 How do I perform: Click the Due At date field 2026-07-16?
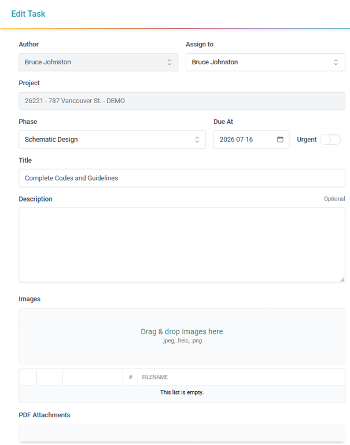click(x=252, y=139)
